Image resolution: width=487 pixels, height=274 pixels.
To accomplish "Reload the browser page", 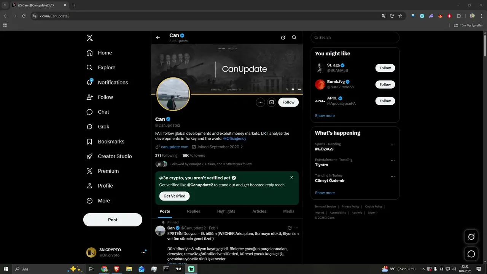I will [24, 16].
